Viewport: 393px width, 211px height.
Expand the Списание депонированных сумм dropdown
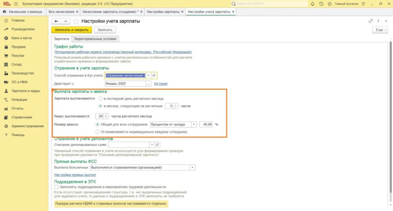tap(152, 145)
